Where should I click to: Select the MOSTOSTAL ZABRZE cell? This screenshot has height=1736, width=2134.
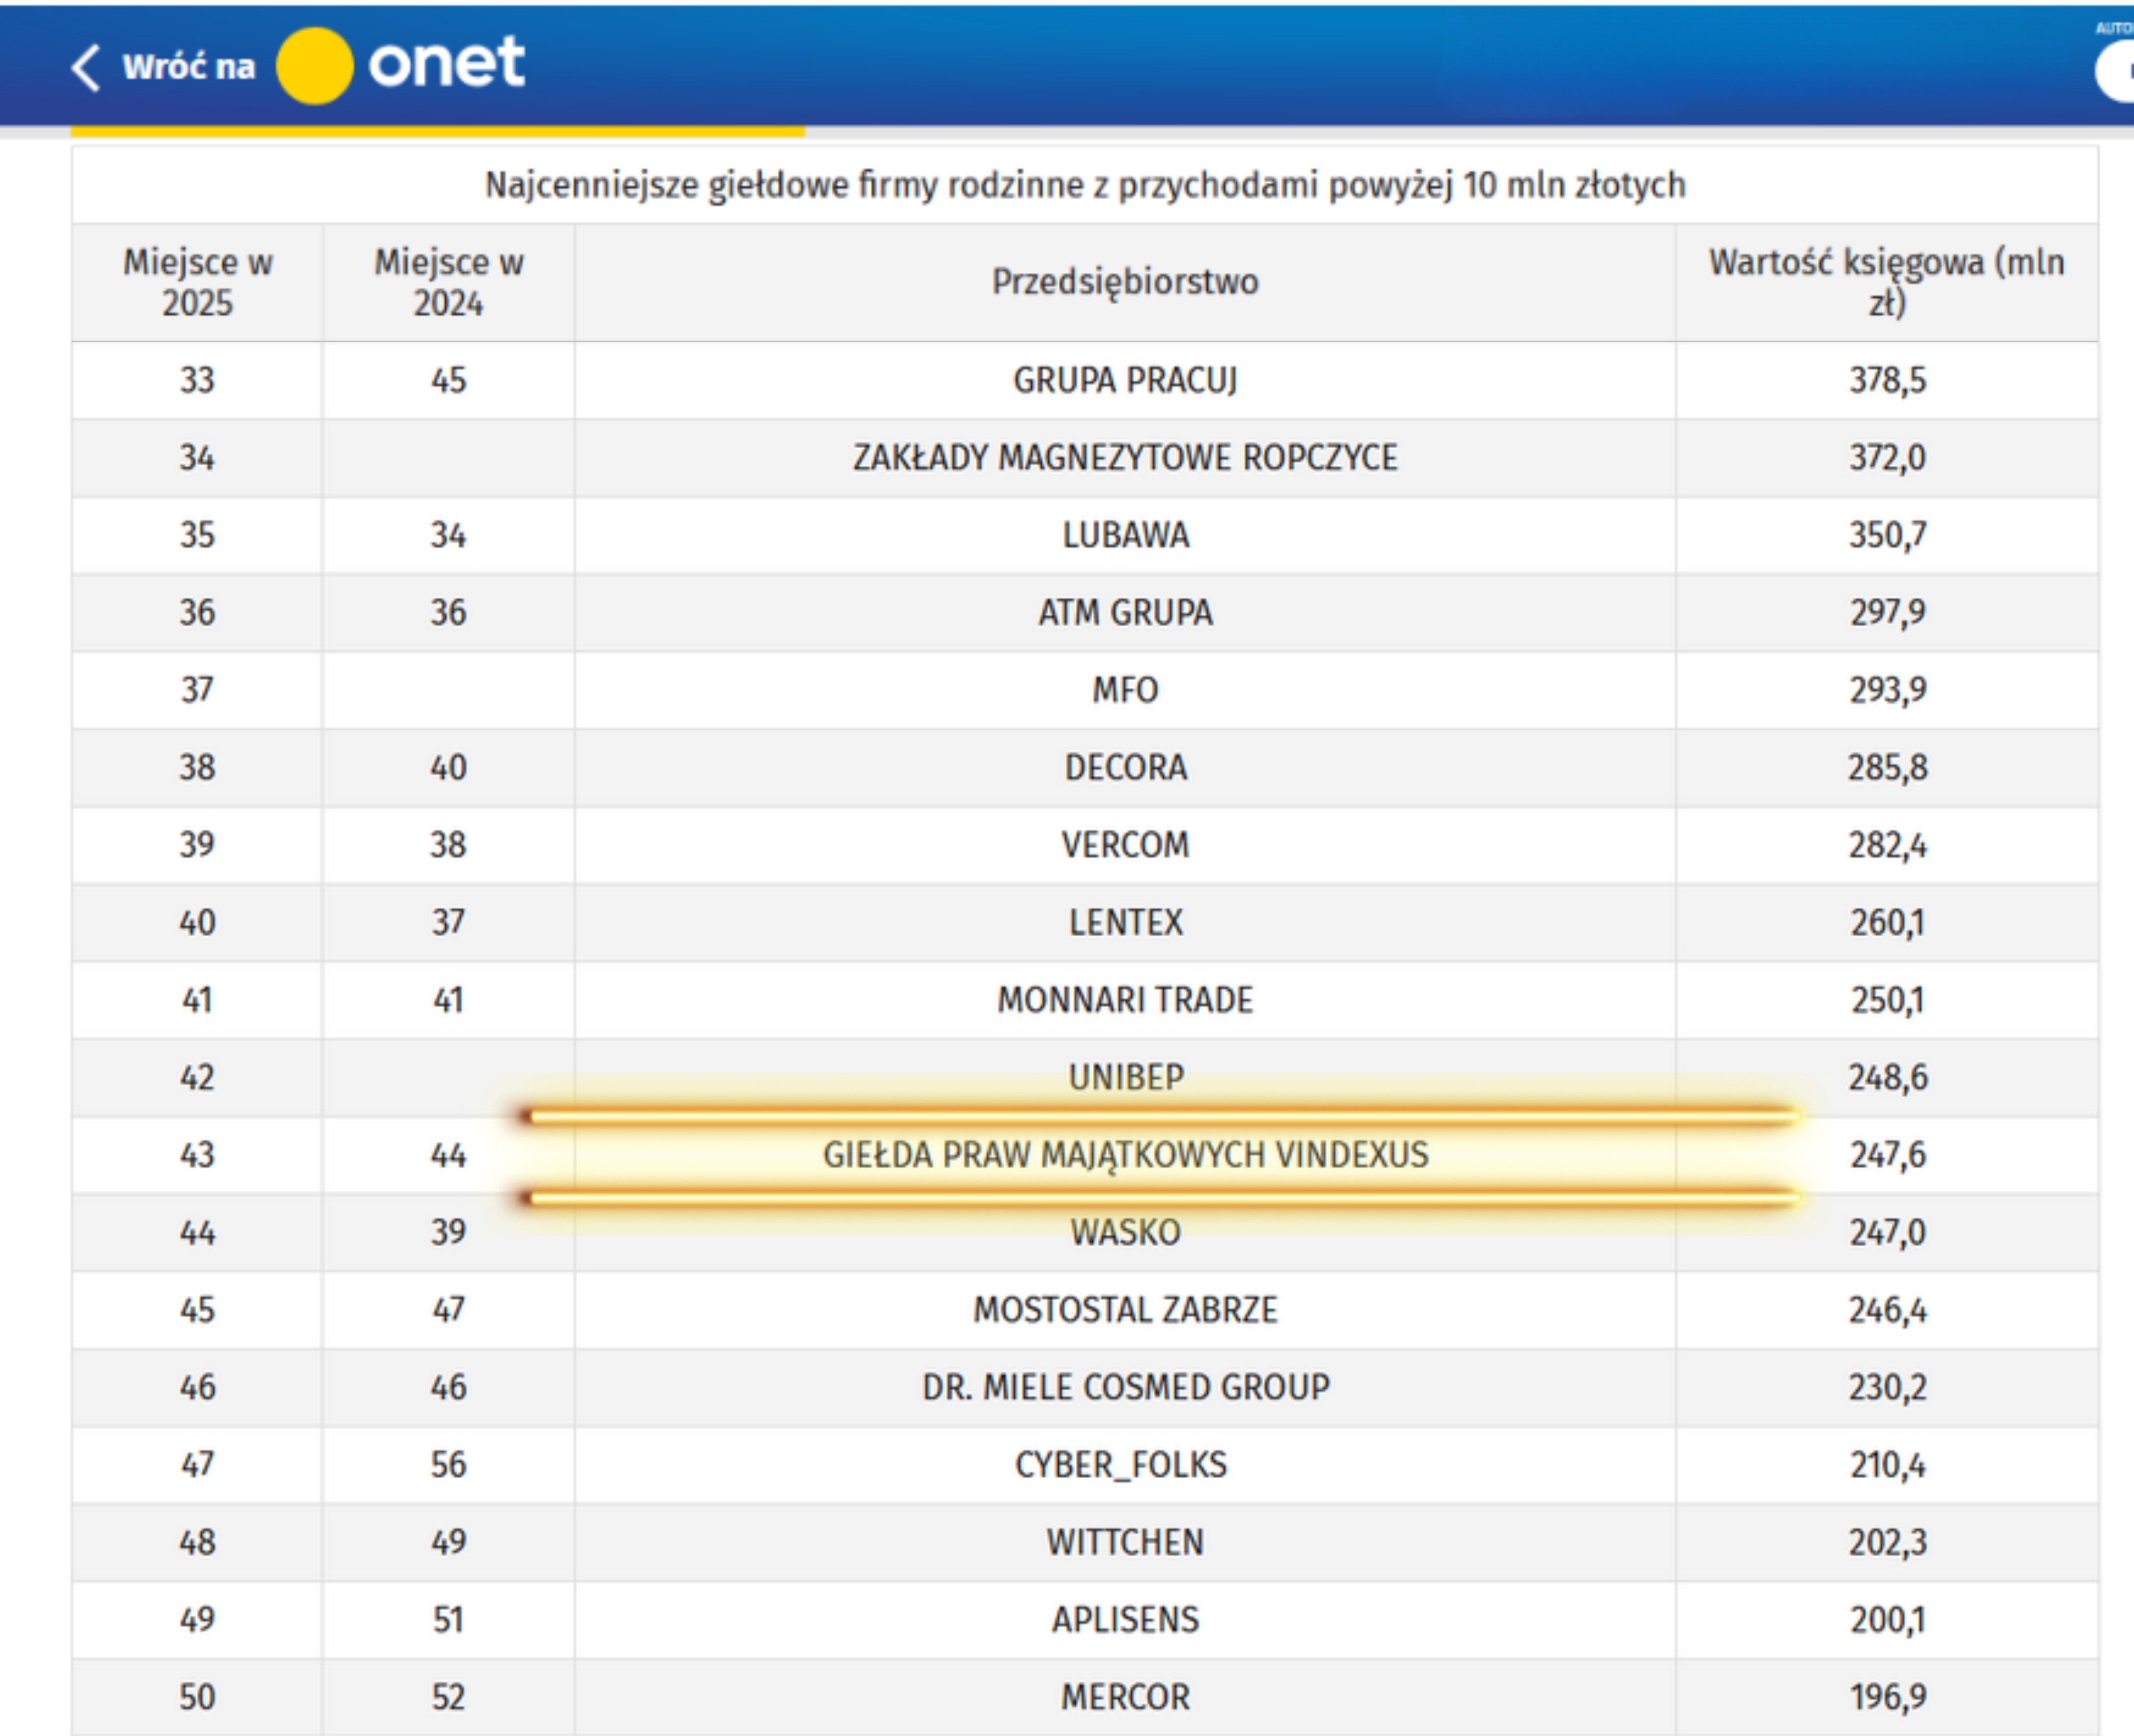click(1125, 1310)
